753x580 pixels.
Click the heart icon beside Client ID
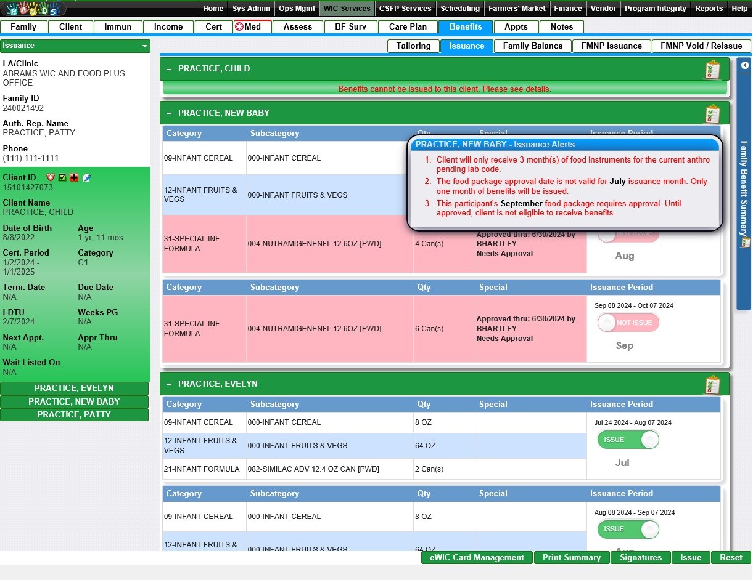point(51,177)
